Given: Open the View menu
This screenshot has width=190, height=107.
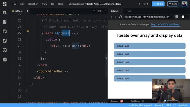Looking at the screenshot, I should (45, 4).
